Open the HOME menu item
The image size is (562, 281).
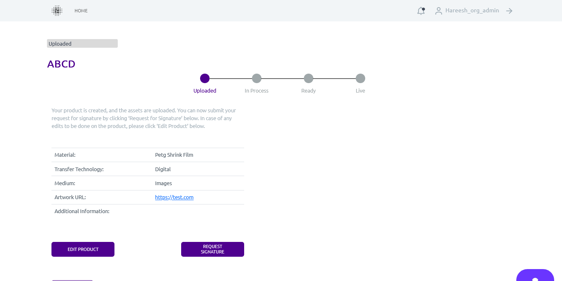(x=81, y=11)
